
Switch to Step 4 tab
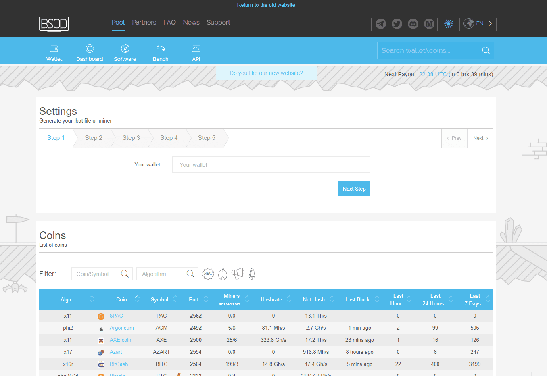coord(169,138)
